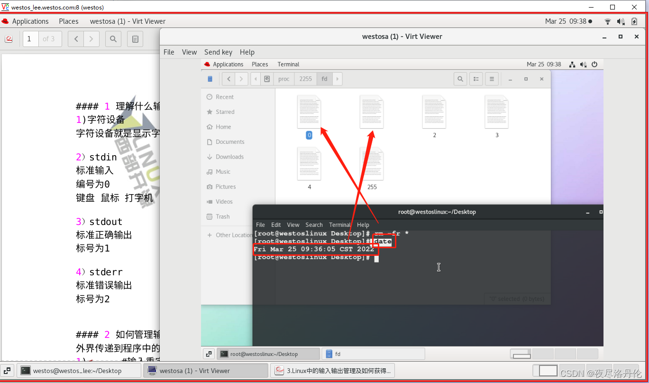This screenshot has width=649, height=383.
Task: Open guest Terminal app menu in top bar
Action: [288, 65]
